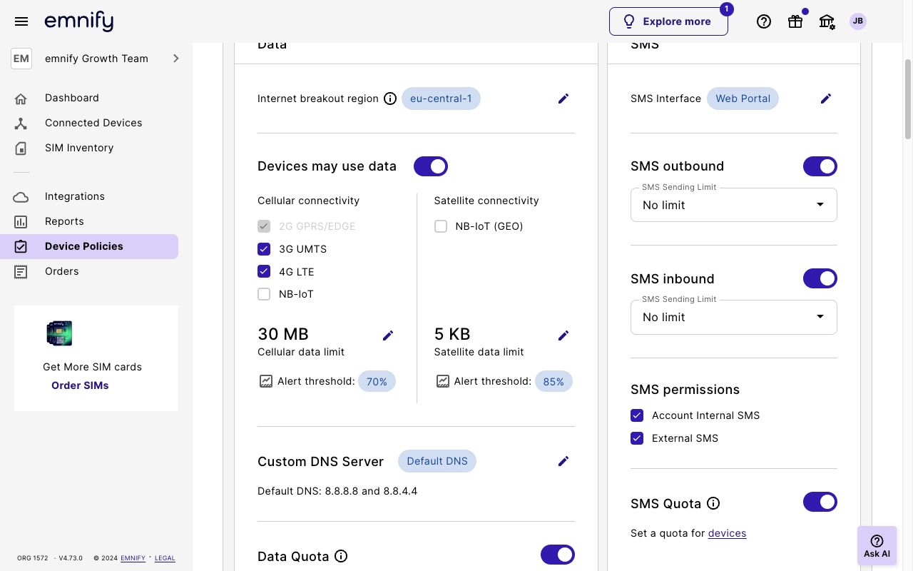Turn off the SMS inbound toggle
This screenshot has height=571, width=913.
(x=820, y=278)
